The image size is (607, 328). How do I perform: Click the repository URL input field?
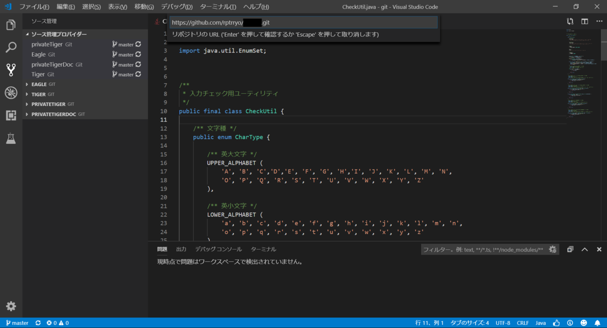tap(303, 22)
